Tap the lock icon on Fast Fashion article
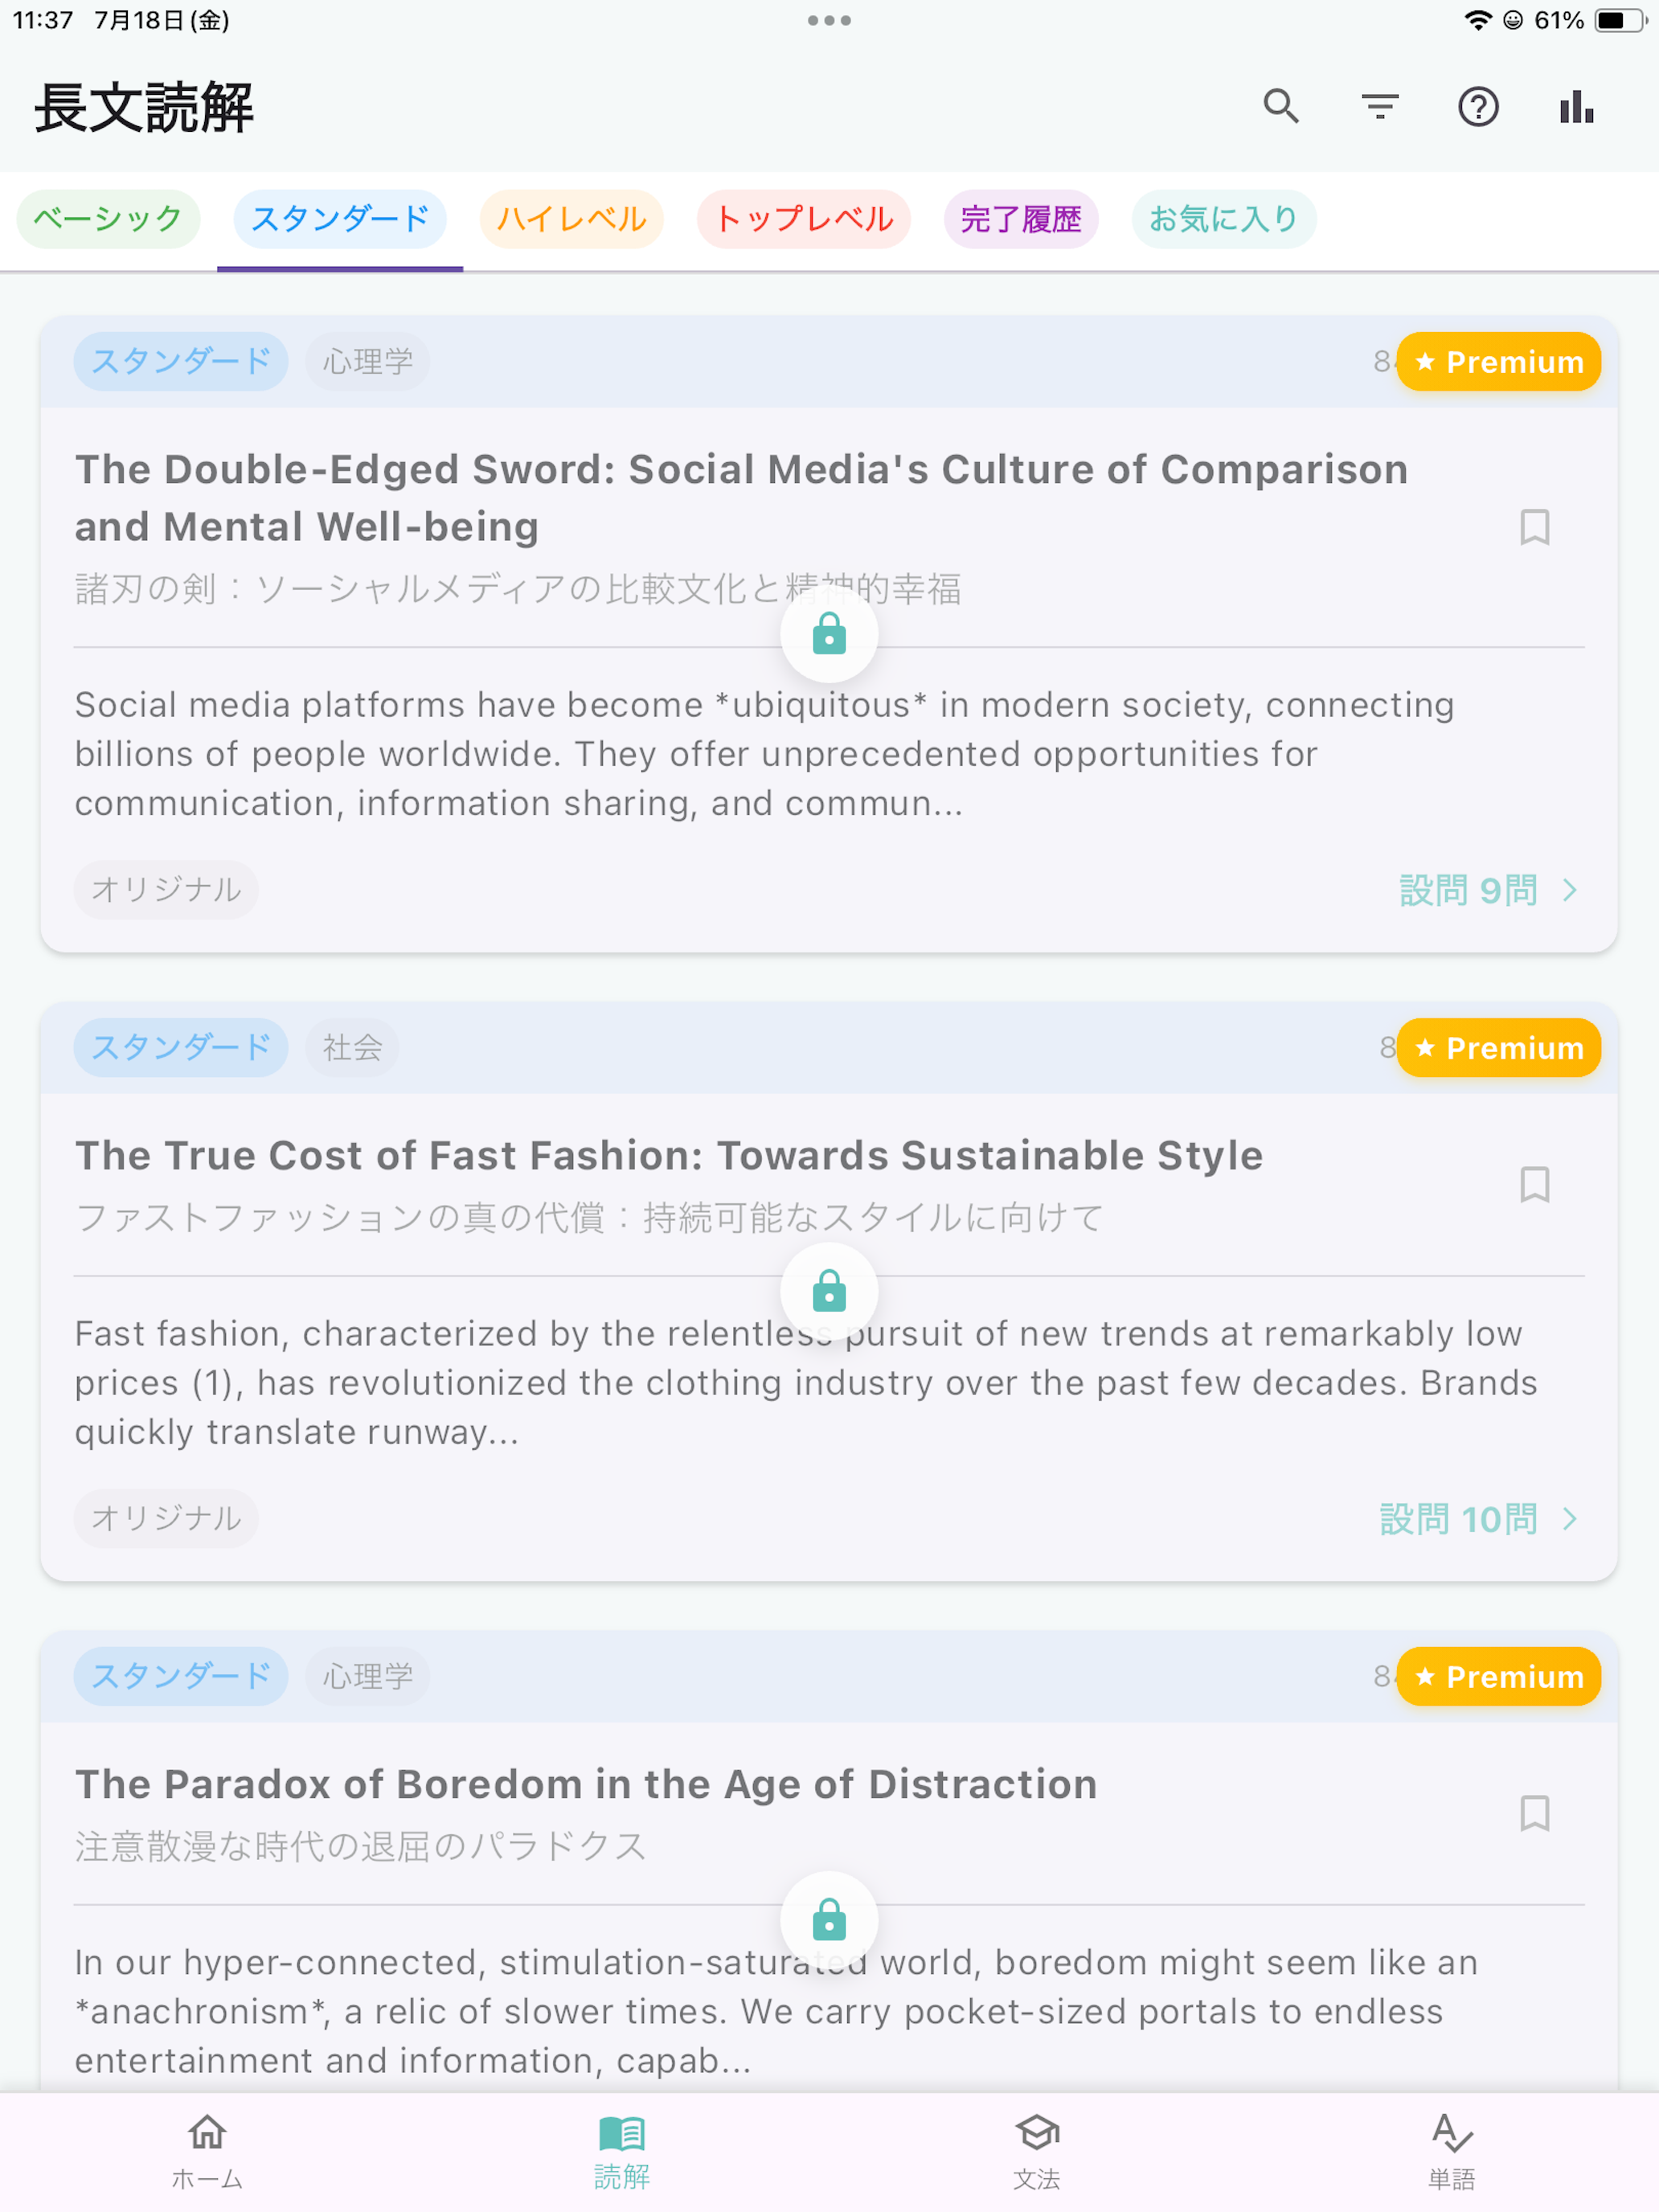The image size is (1659, 2212). click(829, 1292)
